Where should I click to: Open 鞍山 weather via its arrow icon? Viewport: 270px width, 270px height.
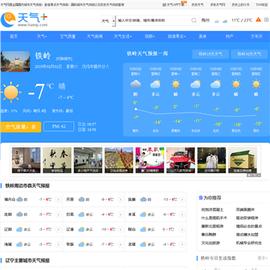pos(182,229)
